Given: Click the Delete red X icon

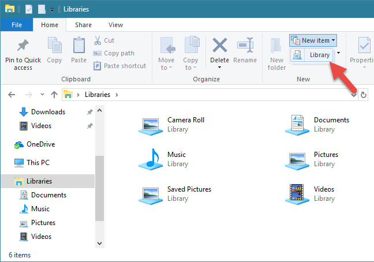Looking at the screenshot, I should [220, 45].
